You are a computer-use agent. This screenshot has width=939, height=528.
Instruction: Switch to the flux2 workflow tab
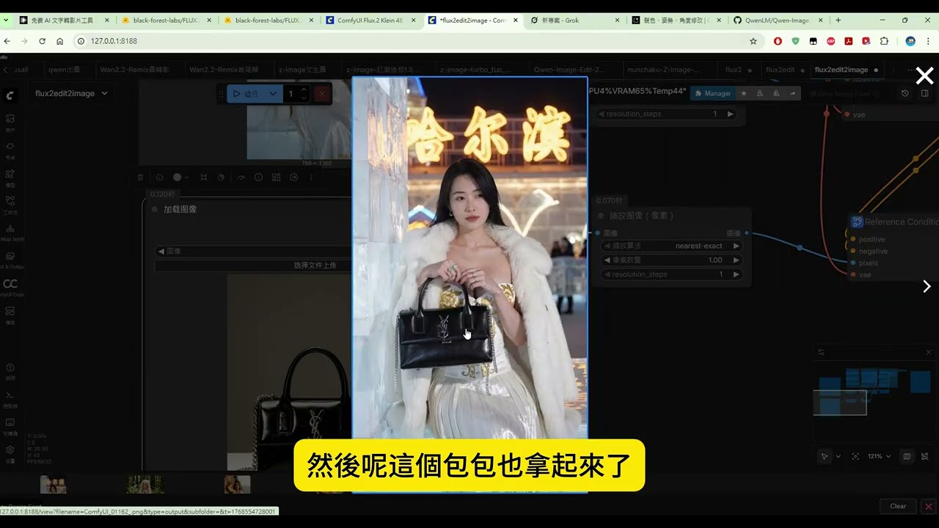(x=734, y=70)
